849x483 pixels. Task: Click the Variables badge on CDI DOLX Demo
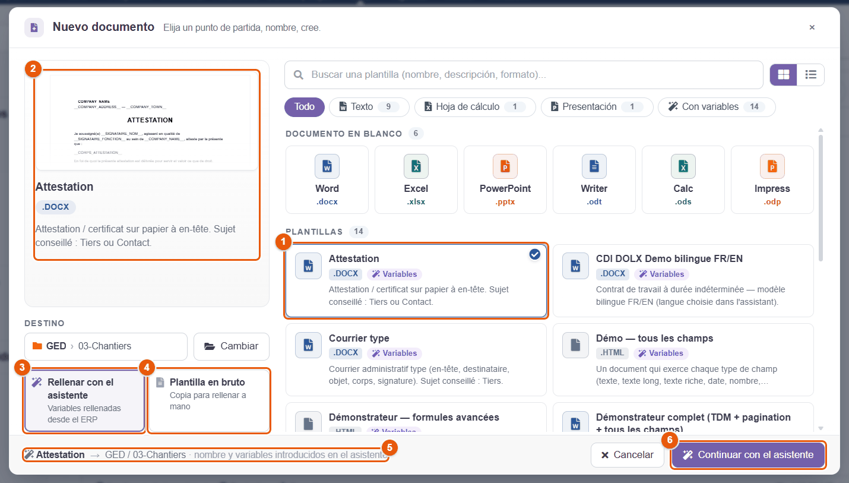point(661,274)
